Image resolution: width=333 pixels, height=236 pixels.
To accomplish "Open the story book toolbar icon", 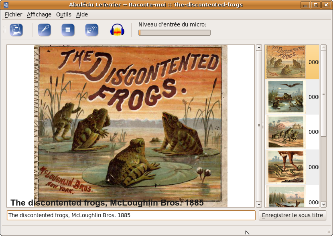I will tap(16, 30).
